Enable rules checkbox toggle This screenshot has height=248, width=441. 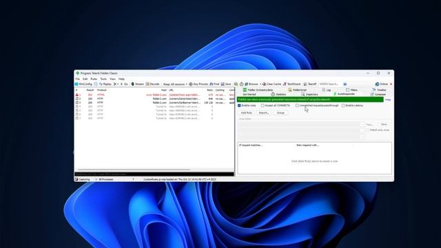pyautogui.click(x=239, y=105)
